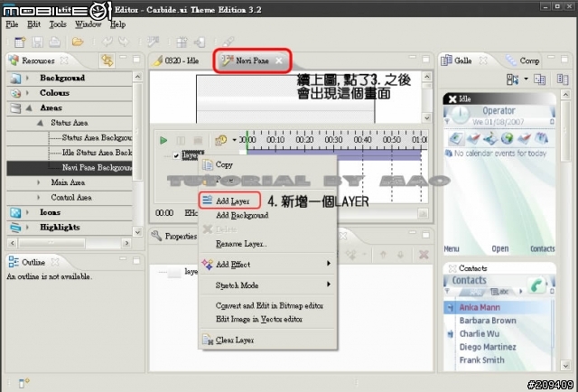The height and width of the screenshot is (392, 578).
Task: Choose Clear Layer from the context menu
Action: (x=267, y=340)
